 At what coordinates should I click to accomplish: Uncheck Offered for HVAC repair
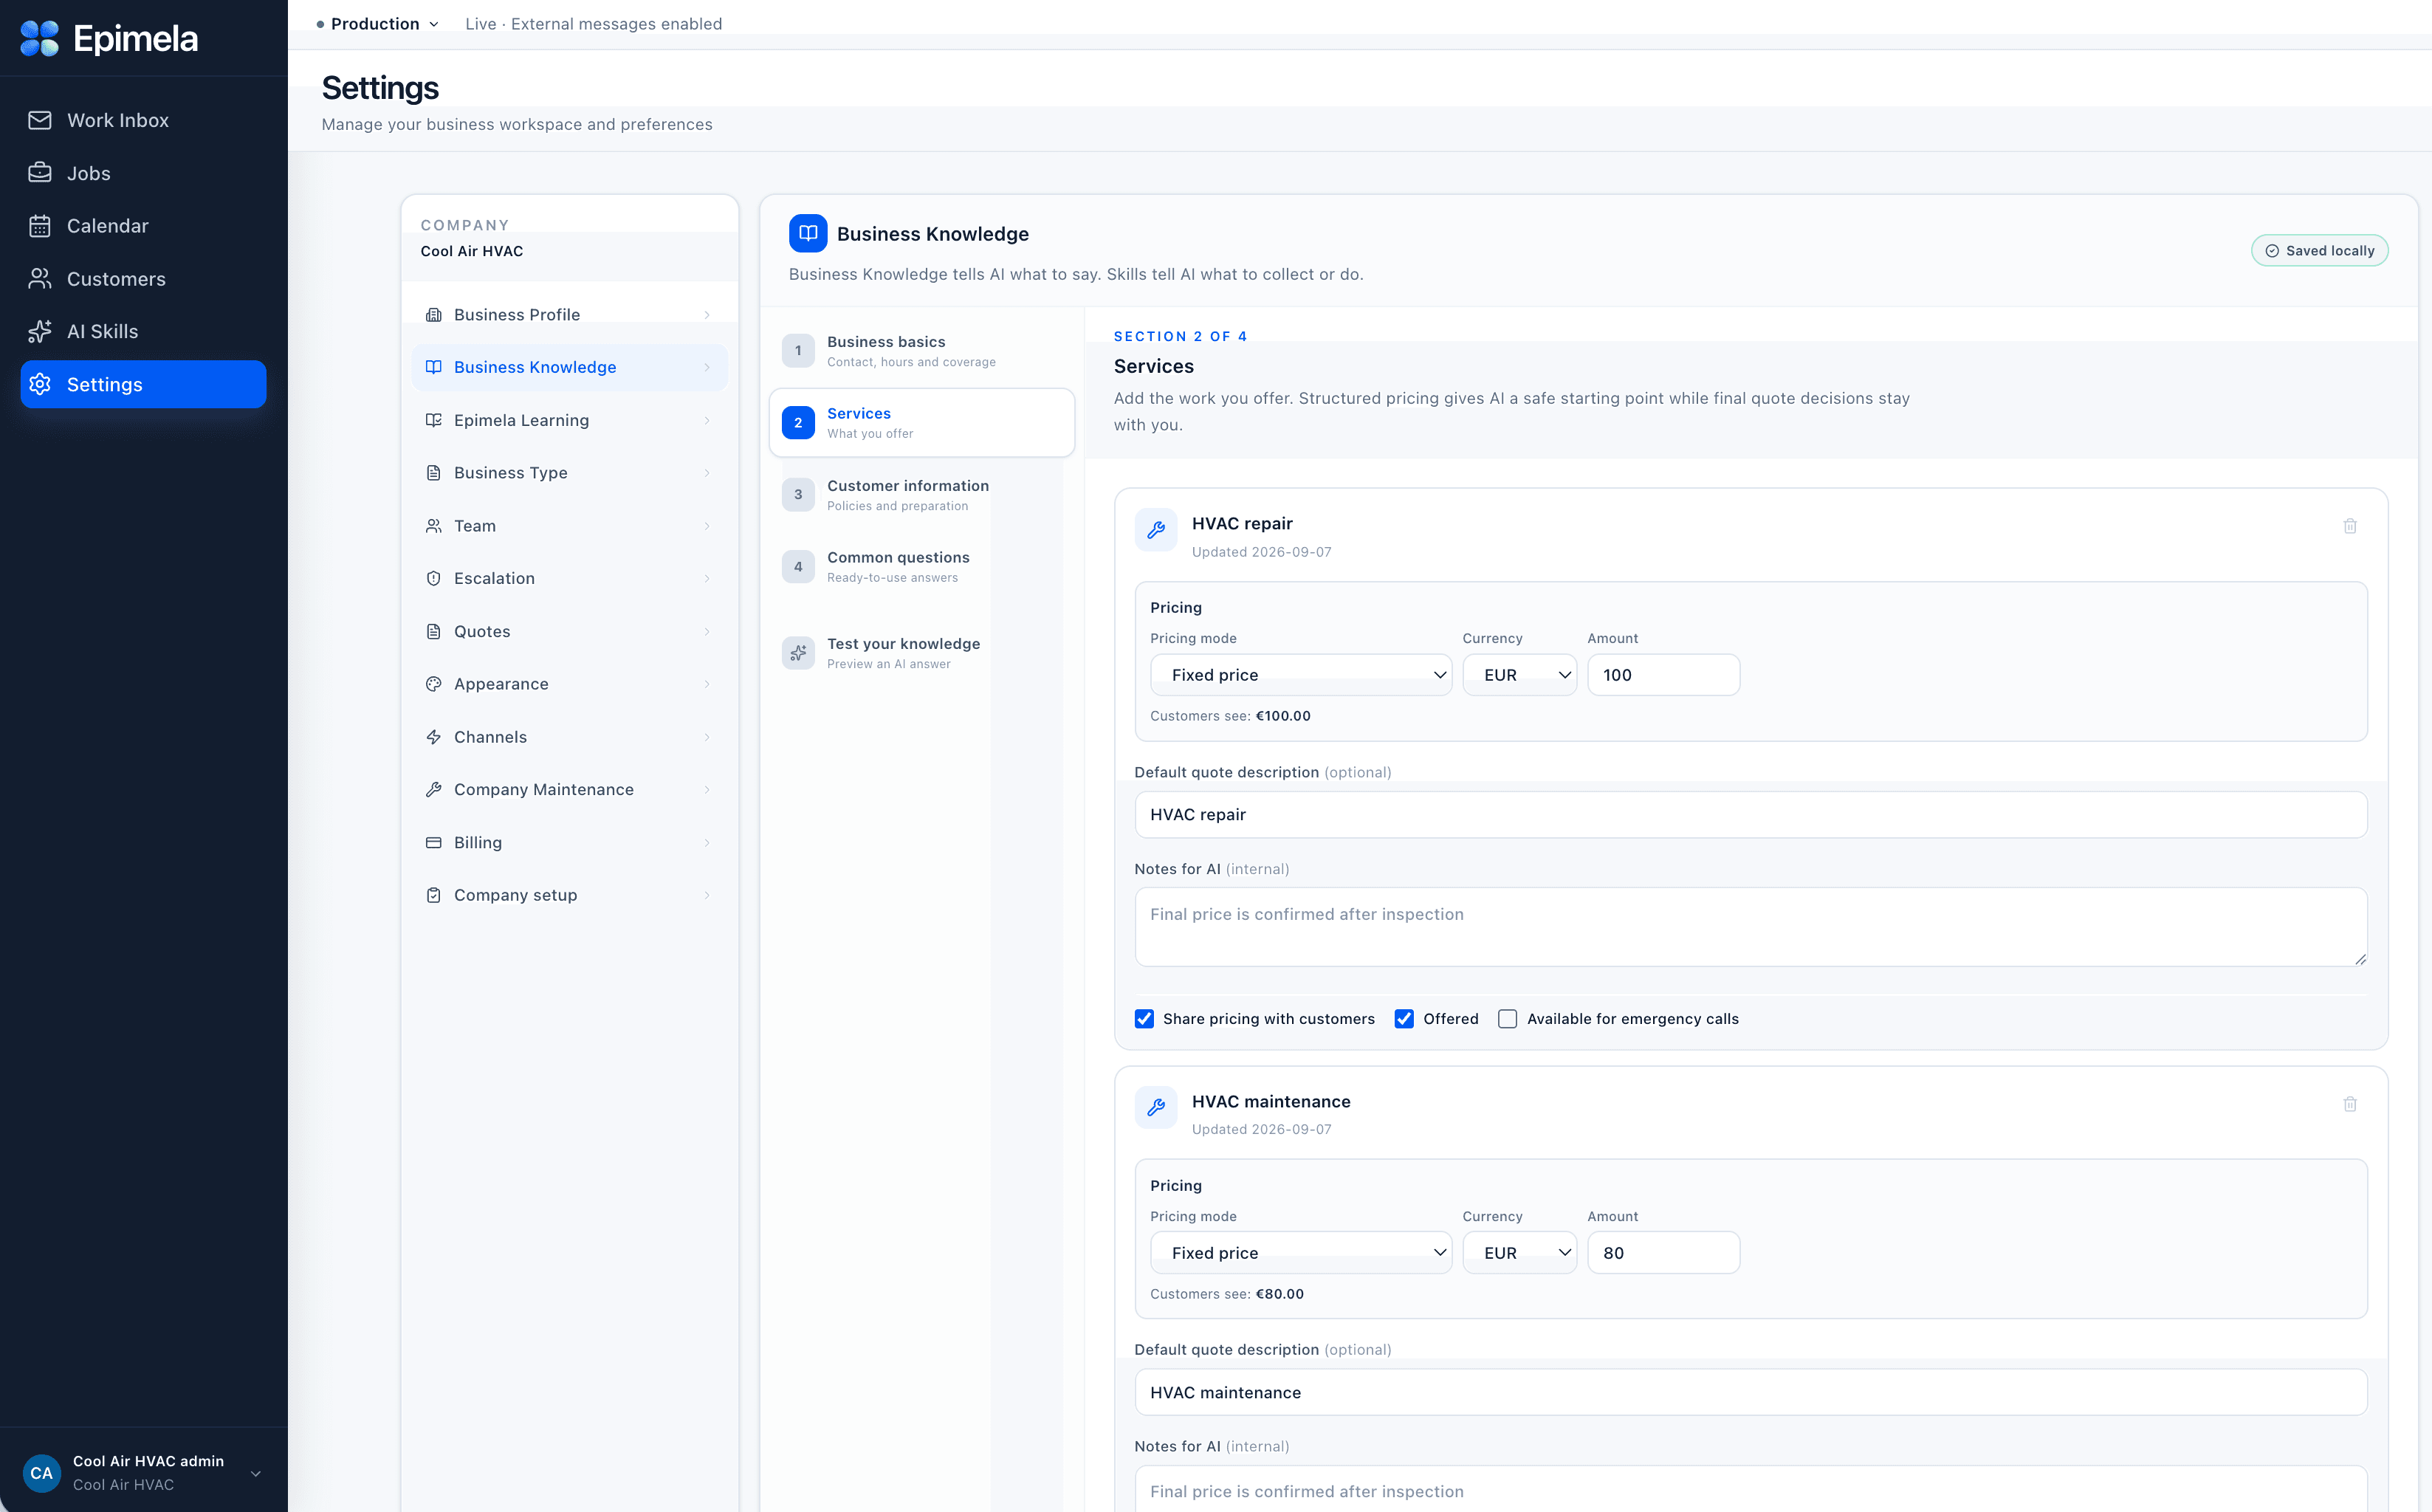click(1404, 1019)
